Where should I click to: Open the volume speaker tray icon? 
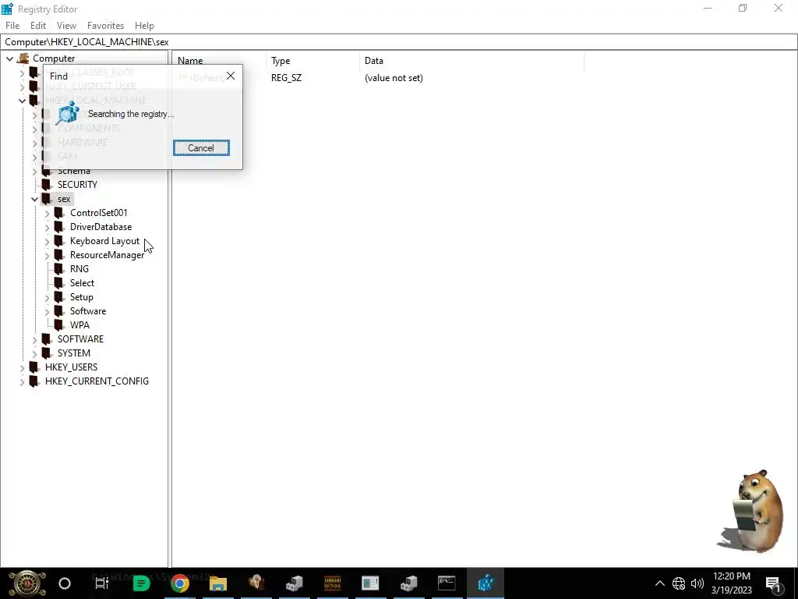pyautogui.click(x=697, y=583)
